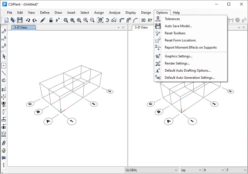Click the gears icon beside Graphics Settings
The image size is (248, 174).
pos(158,56)
